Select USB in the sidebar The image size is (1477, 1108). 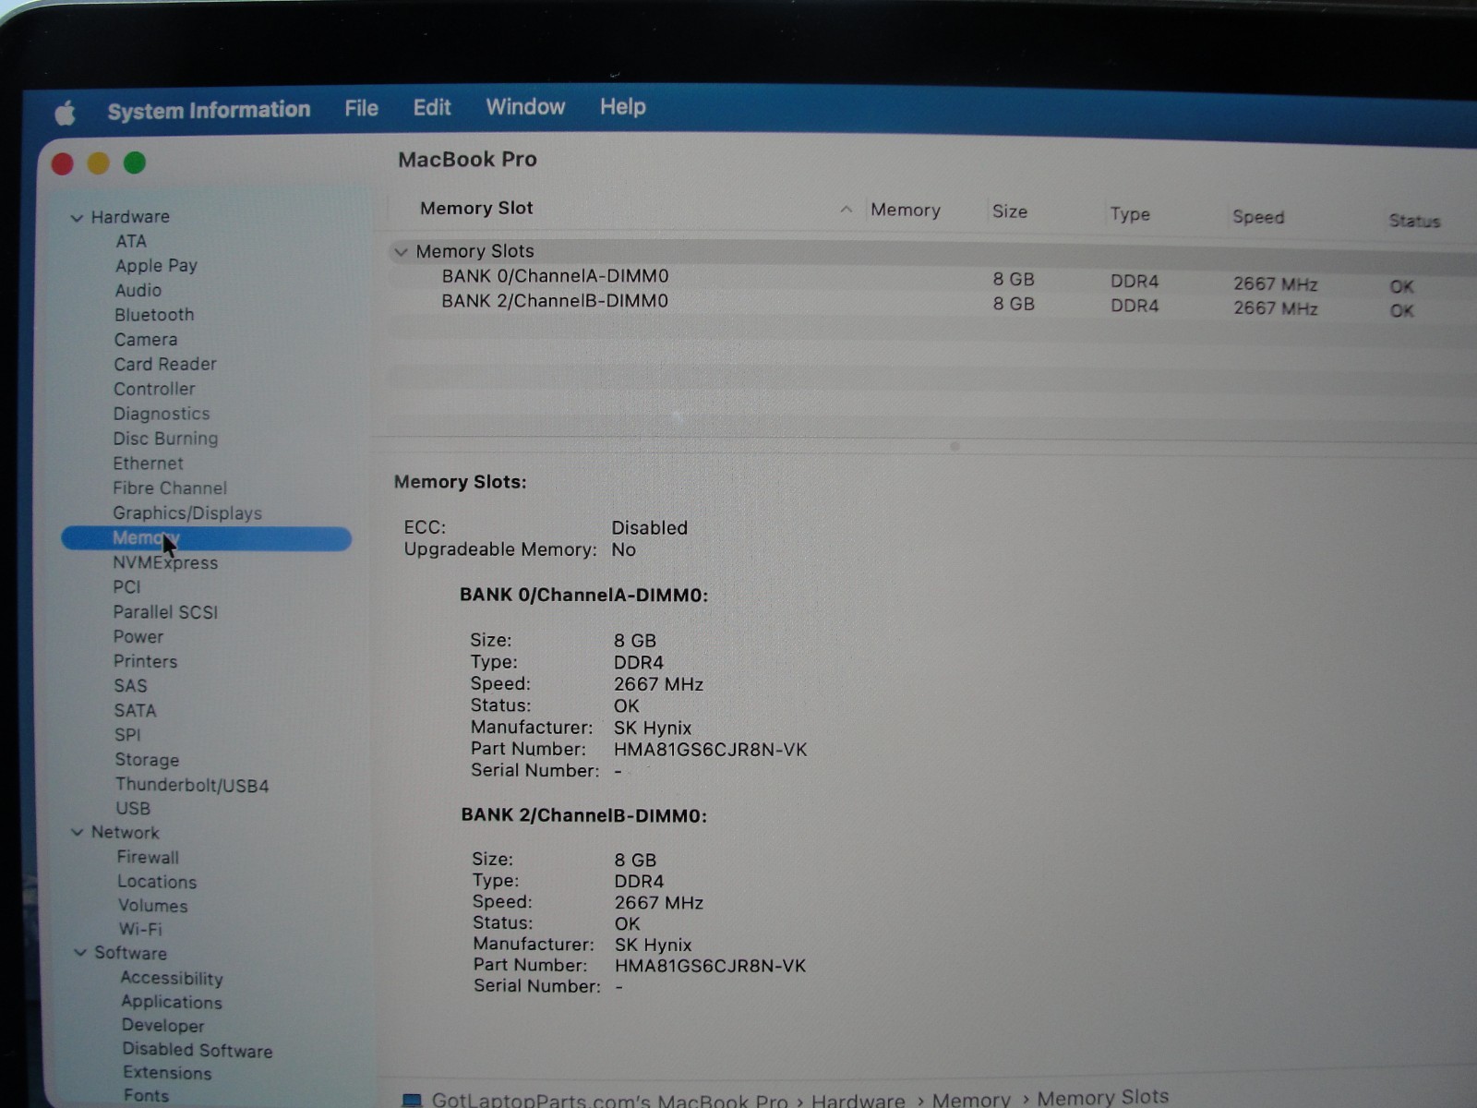coord(133,809)
